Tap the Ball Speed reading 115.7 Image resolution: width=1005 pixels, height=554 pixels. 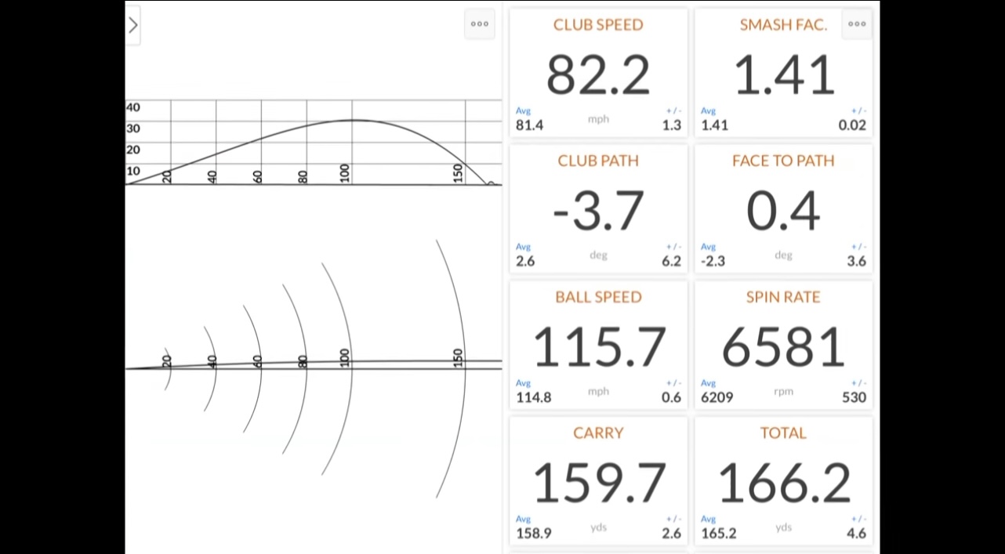(598, 347)
